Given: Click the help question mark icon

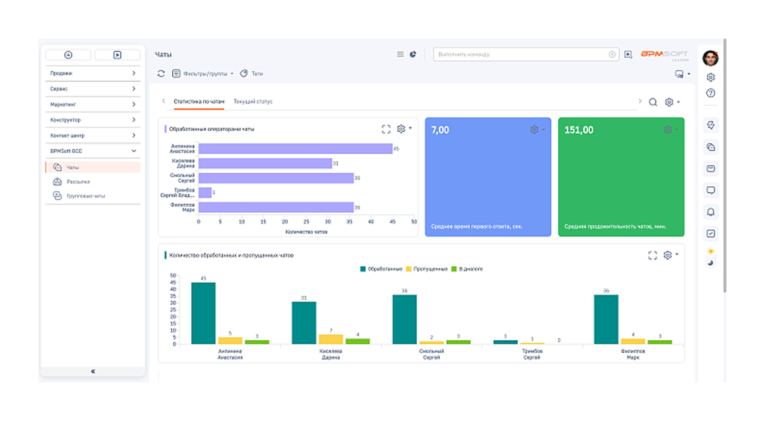Looking at the screenshot, I should pyautogui.click(x=711, y=93).
